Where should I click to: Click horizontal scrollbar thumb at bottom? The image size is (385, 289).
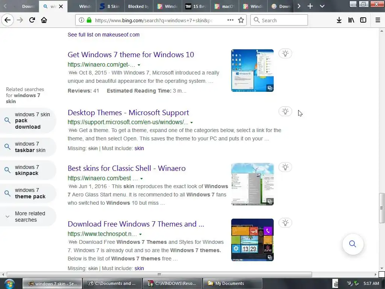pos(159,274)
